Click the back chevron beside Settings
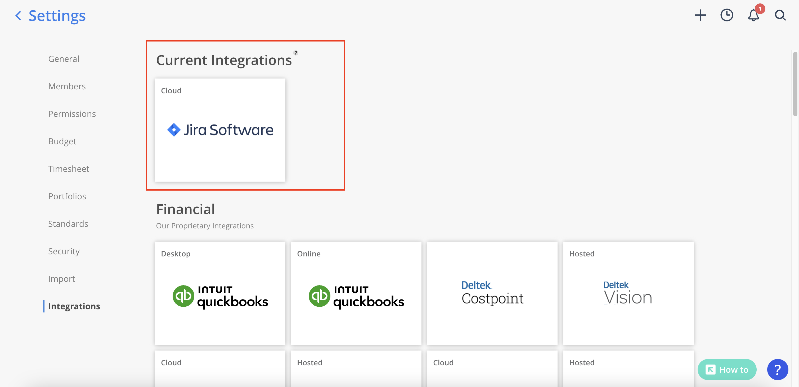Viewport: 799px width, 387px height. point(18,16)
